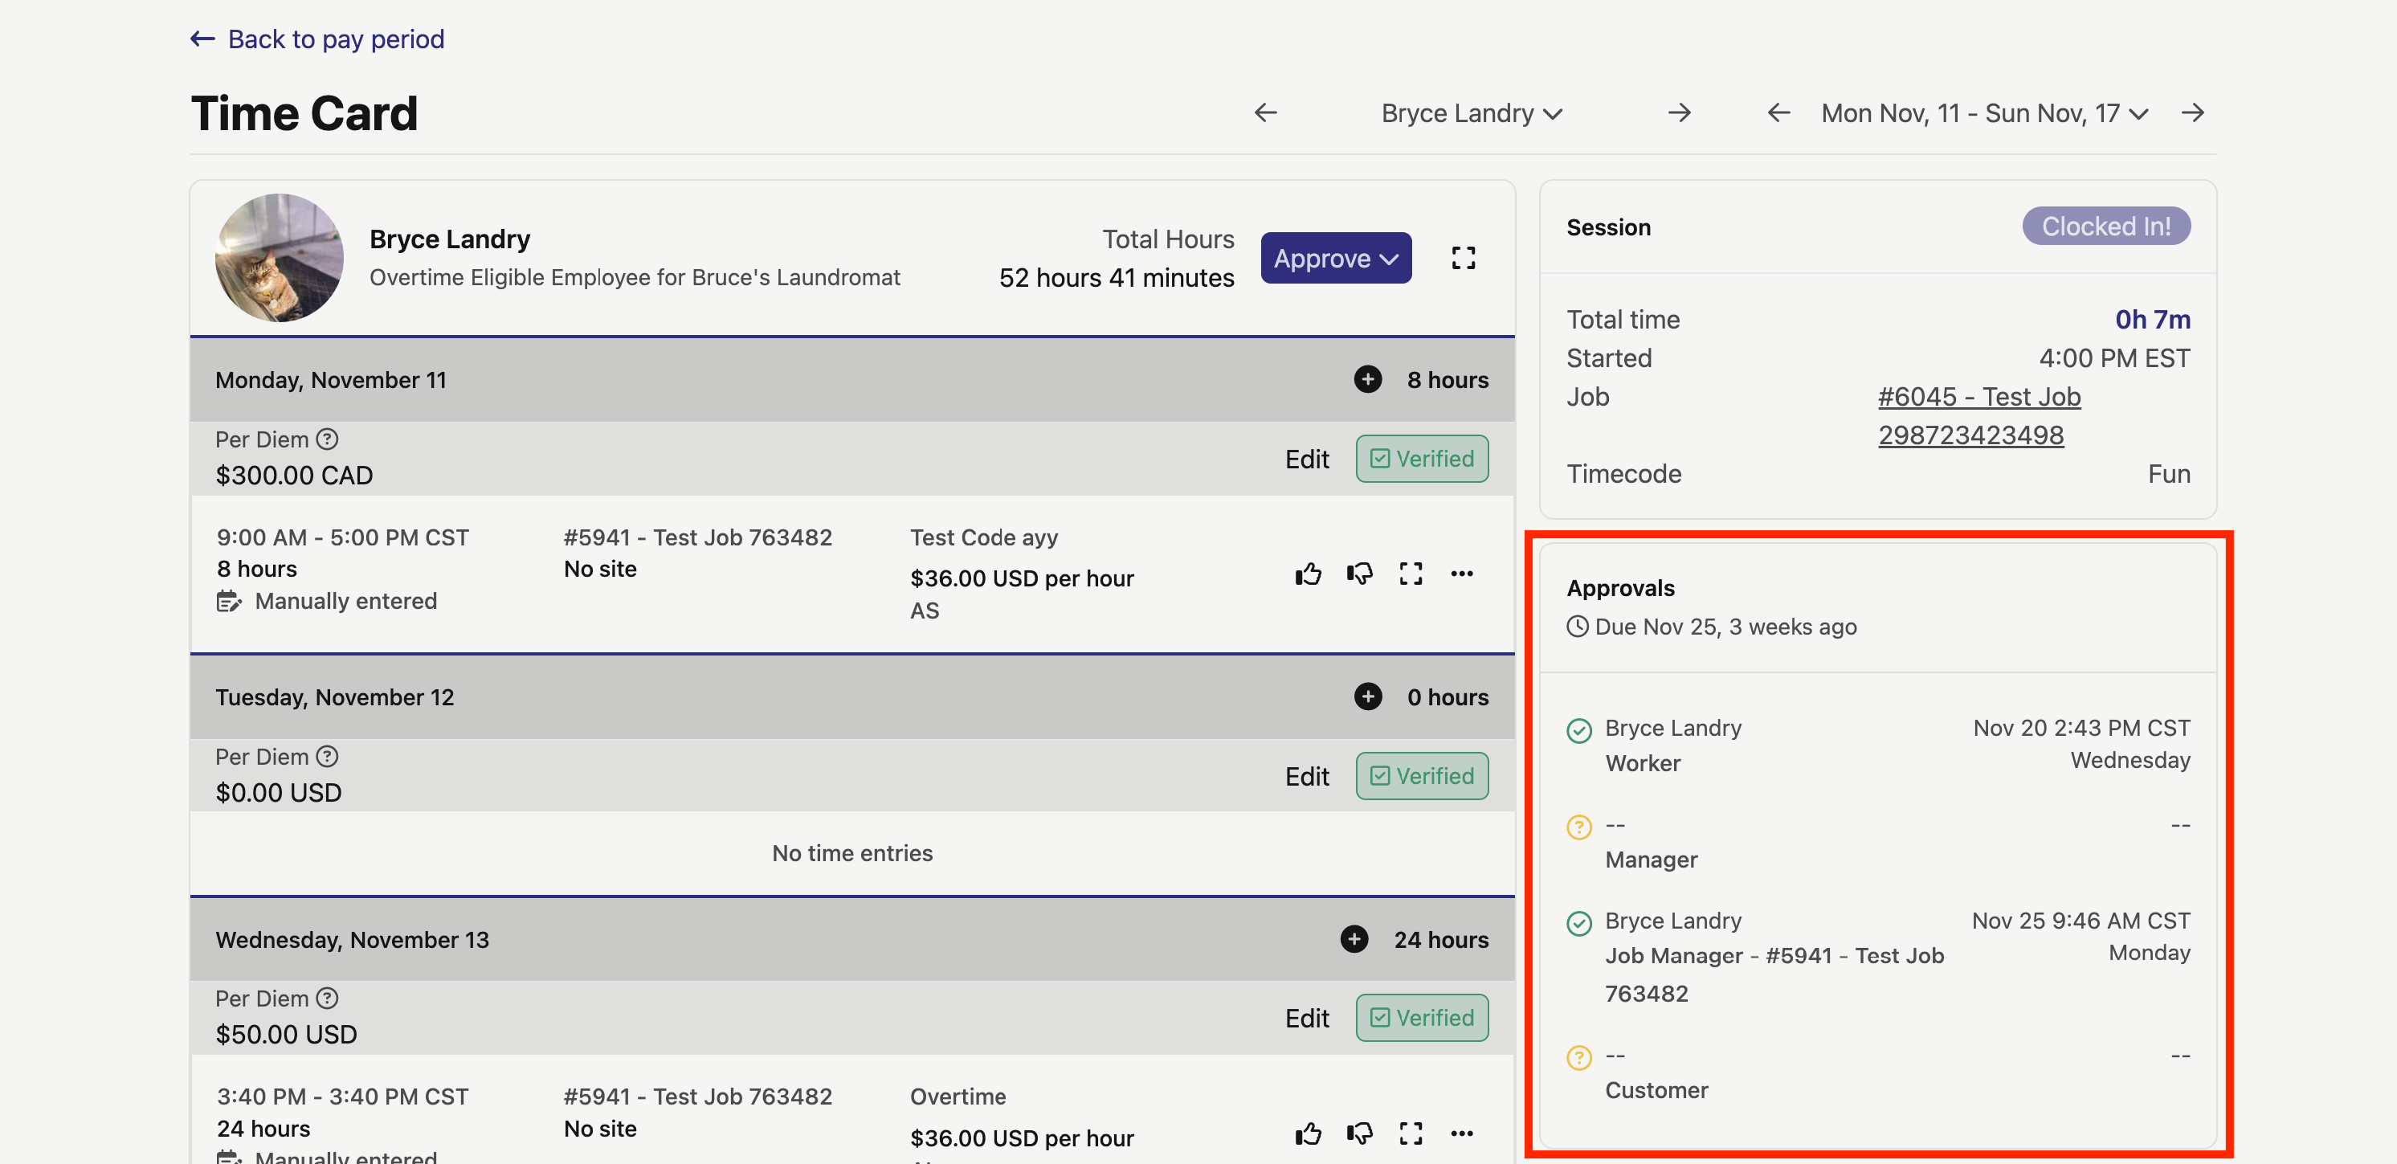The image size is (2397, 1164).
Task: Go to previous employee arrow
Action: (x=1265, y=113)
